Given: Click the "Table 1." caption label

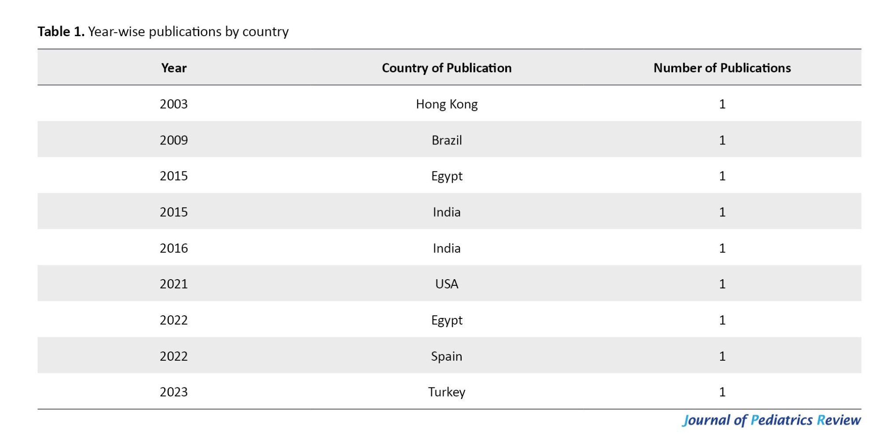Looking at the screenshot, I should point(61,32).
